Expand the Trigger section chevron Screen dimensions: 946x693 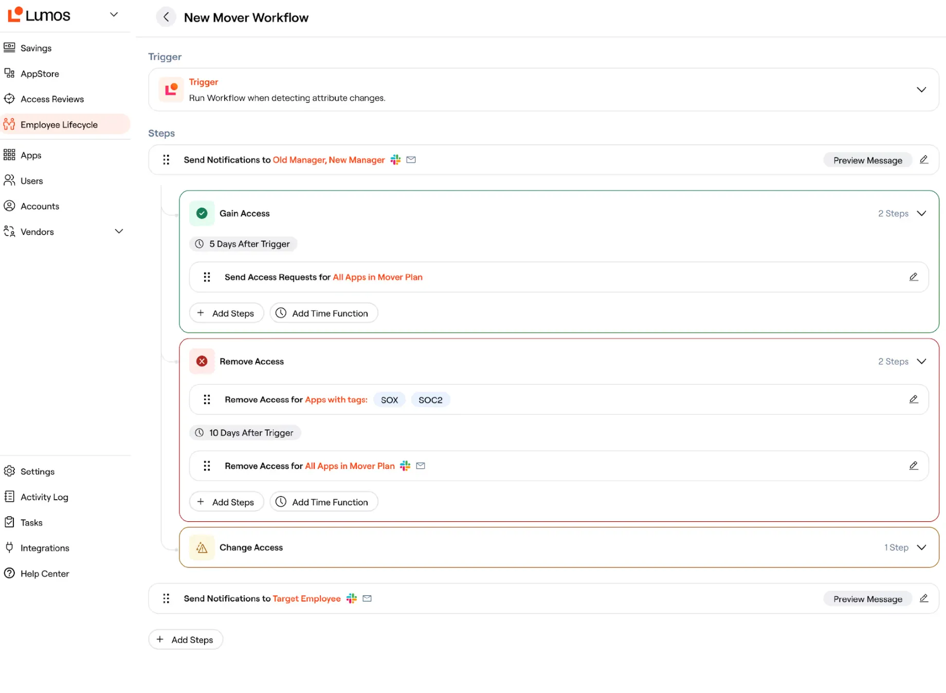pyautogui.click(x=921, y=90)
